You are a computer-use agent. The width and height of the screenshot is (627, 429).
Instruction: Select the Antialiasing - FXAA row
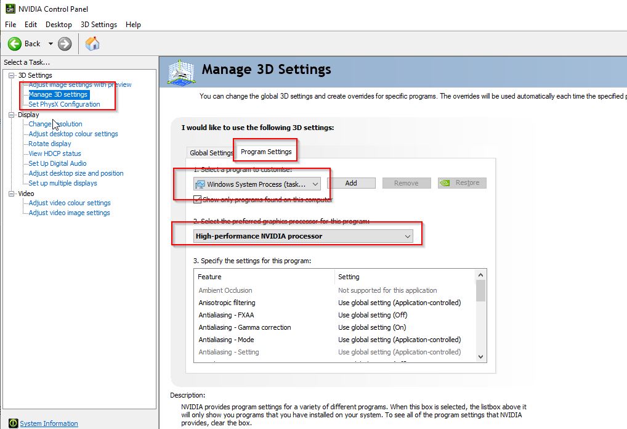(x=334, y=316)
